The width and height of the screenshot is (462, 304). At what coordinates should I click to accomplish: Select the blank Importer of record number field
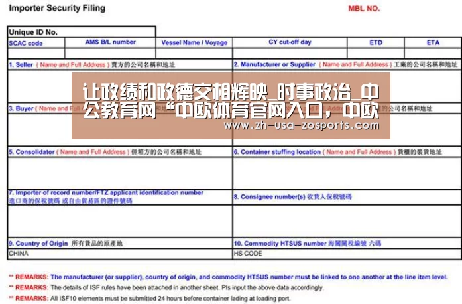(x=120, y=221)
